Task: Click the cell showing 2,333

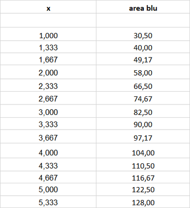Action: point(48,85)
